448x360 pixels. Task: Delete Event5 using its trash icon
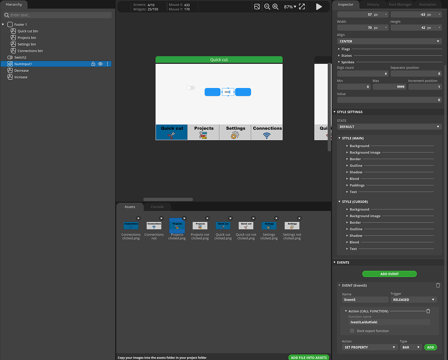[x=438, y=285]
